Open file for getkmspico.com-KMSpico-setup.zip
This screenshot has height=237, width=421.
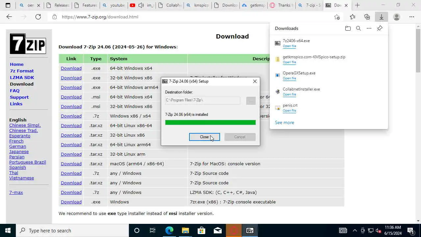289,62
